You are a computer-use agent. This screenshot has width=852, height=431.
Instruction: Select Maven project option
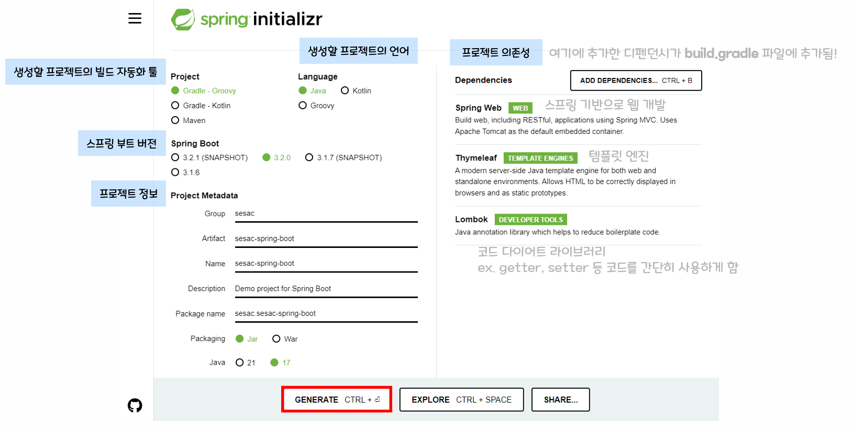[x=189, y=120]
